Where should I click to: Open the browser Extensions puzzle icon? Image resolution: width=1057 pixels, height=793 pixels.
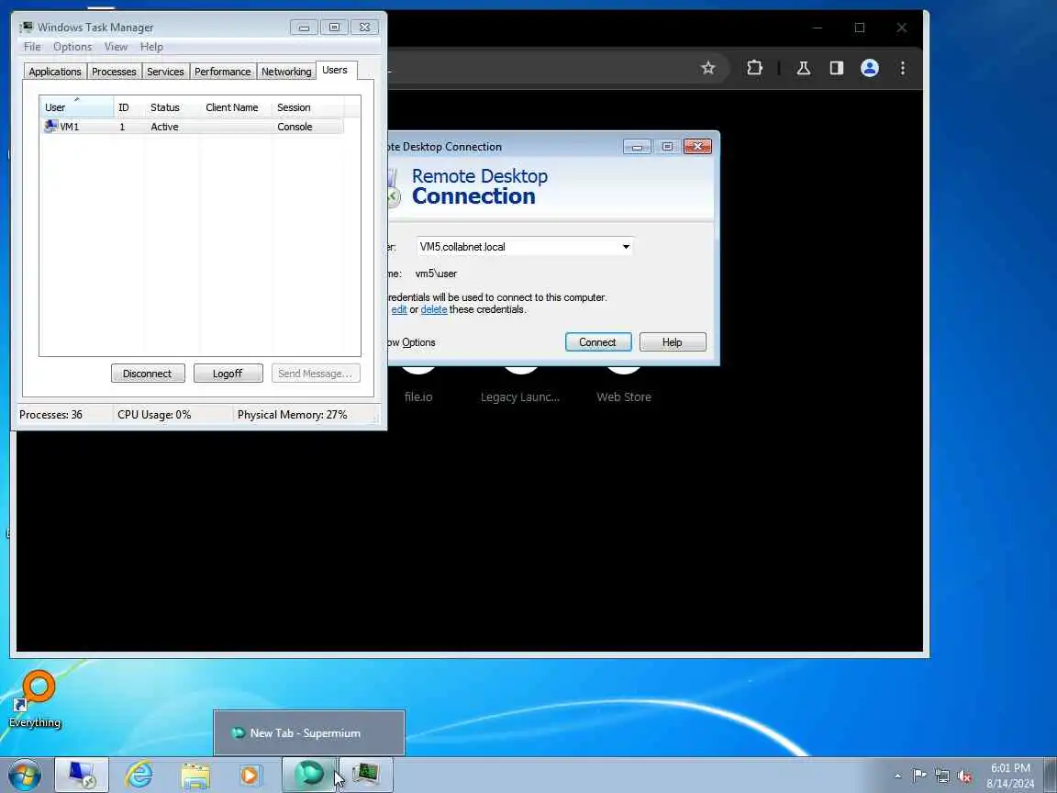[754, 67]
